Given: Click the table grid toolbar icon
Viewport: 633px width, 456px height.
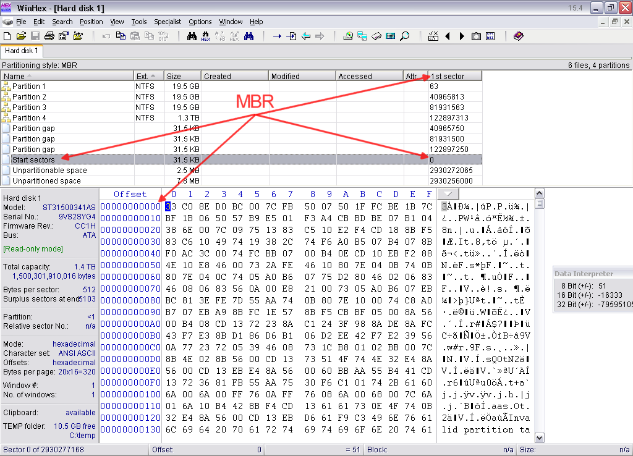Looking at the screenshot, I should click(490, 36).
